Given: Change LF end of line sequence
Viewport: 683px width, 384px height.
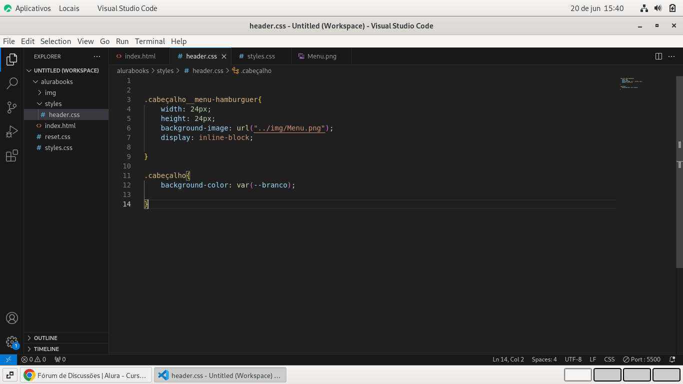Looking at the screenshot, I should click(592, 359).
